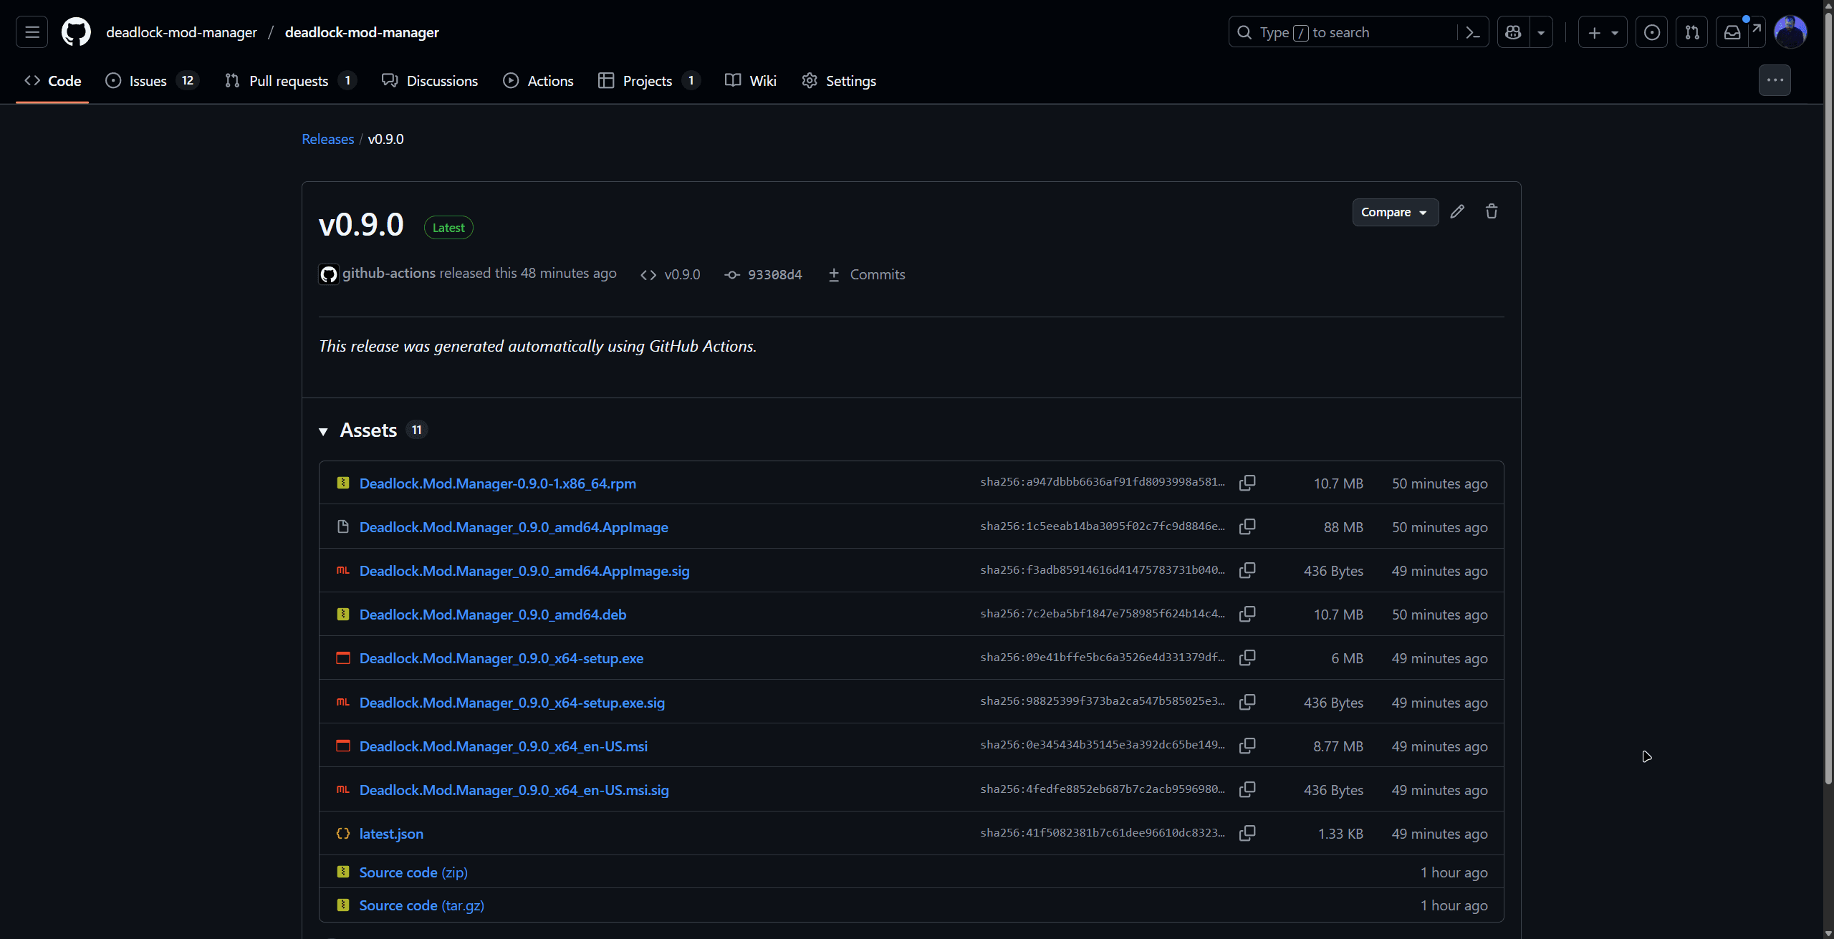Download Deadlock.Mod.Manager x64-setup.exe

click(501, 658)
